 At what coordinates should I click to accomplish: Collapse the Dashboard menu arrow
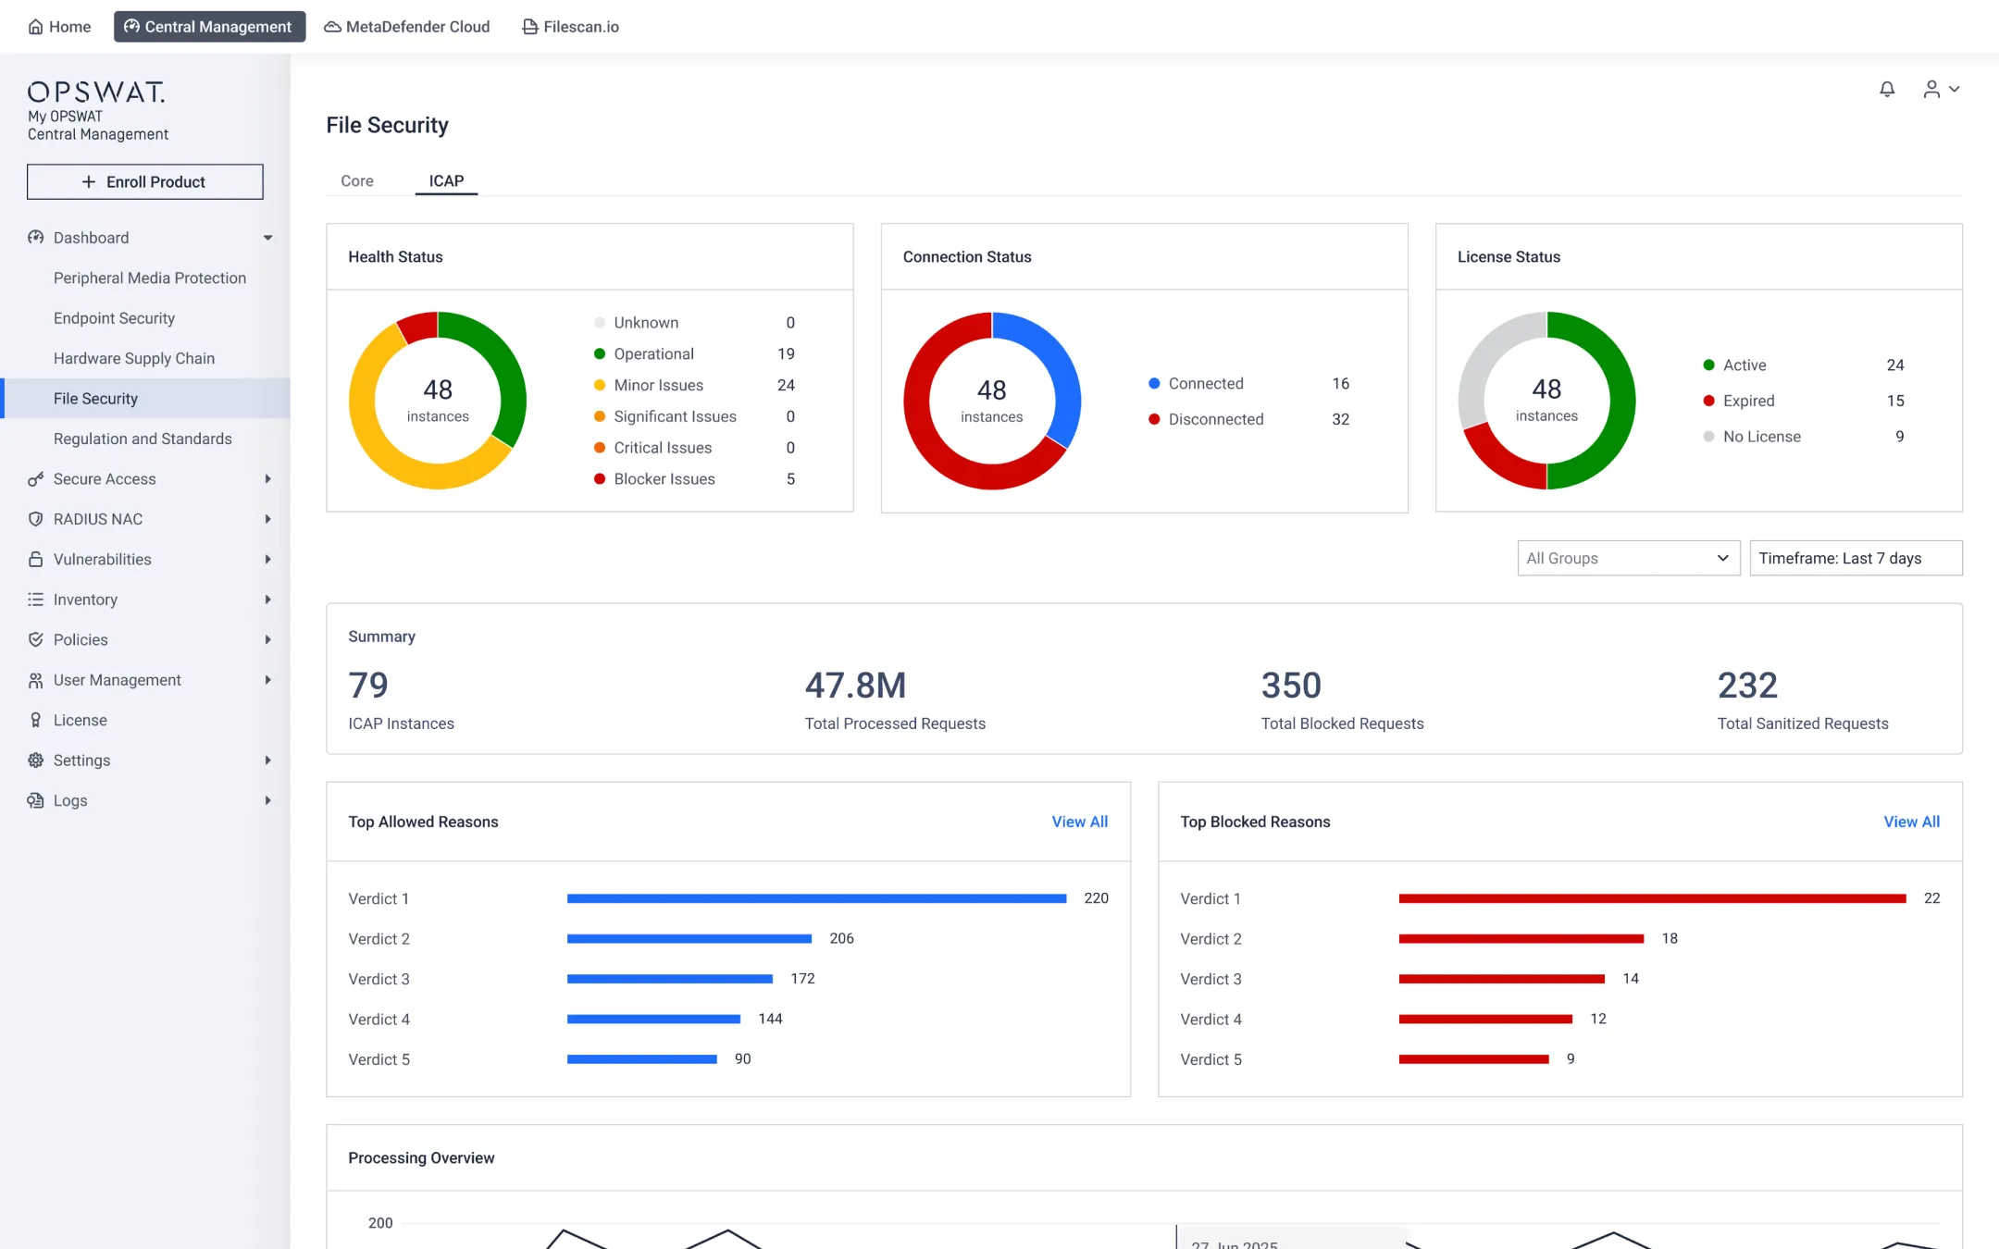tap(267, 238)
